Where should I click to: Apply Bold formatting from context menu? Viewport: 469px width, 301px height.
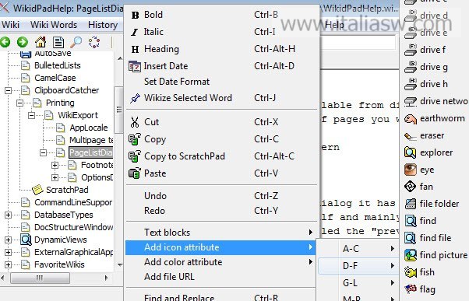(221, 15)
